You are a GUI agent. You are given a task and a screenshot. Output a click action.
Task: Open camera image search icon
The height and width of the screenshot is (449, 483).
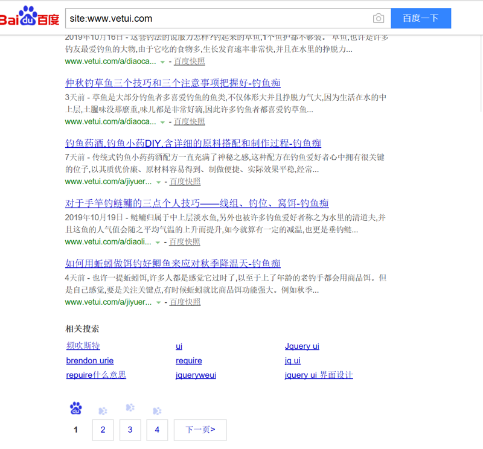tap(379, 19)
